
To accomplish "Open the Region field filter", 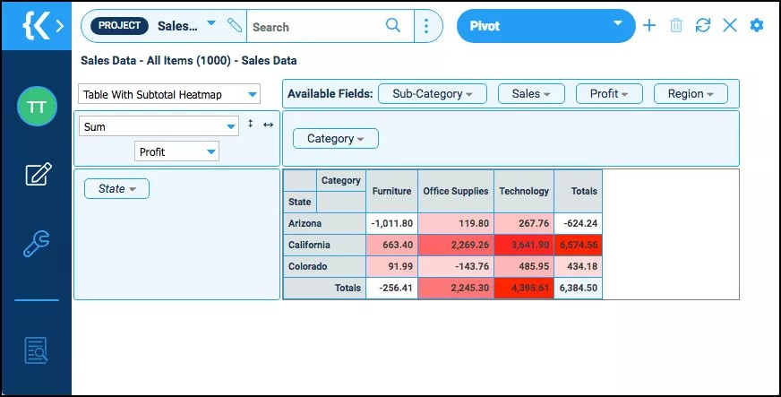I will pyautogui.click(x=691, y=93).
